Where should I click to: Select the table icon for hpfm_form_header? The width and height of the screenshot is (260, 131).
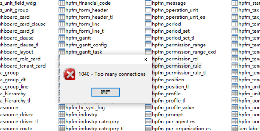(62, 10)
